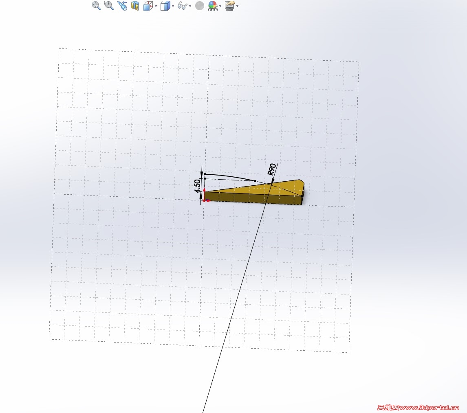Viewport: 467px width, 413px height.
Task: Click the View Orientation cube icon
Action: (148, 6)
